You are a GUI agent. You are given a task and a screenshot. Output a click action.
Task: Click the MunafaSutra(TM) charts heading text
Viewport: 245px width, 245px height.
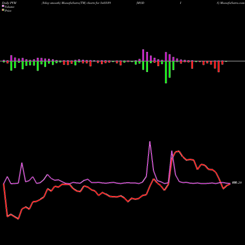(76, 3)
